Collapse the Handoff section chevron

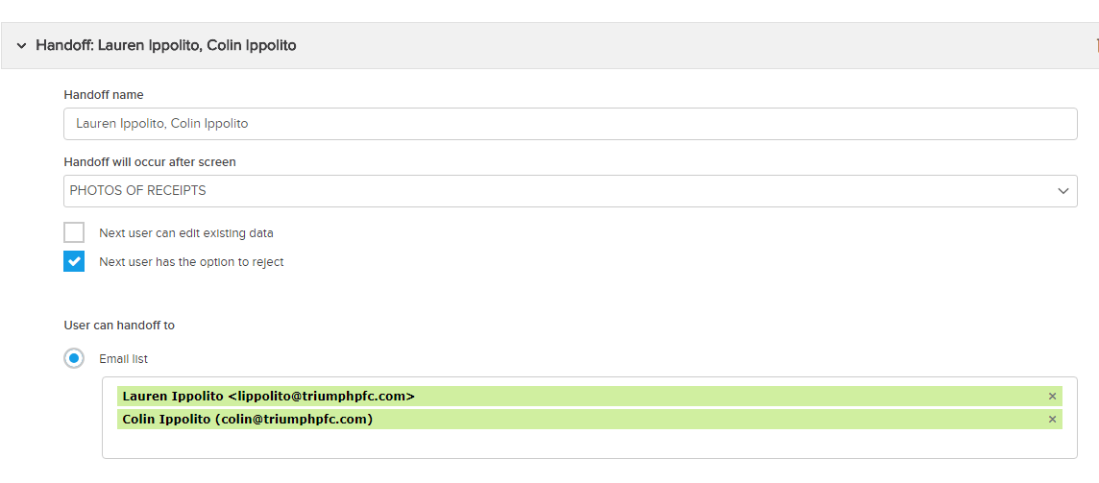coord(21,45)
